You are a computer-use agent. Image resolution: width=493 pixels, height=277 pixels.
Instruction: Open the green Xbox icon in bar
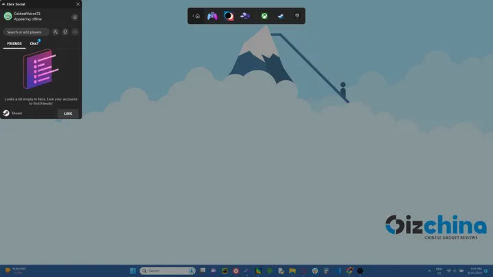264,16
